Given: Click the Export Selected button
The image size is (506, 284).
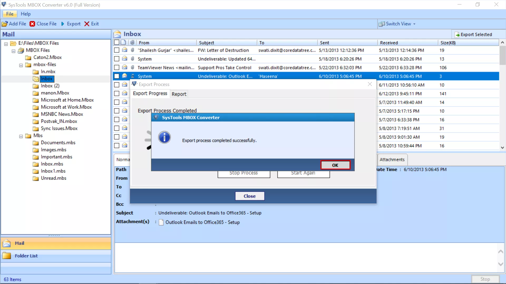Looking at the screenshot, I should click(x=473, y=34).
